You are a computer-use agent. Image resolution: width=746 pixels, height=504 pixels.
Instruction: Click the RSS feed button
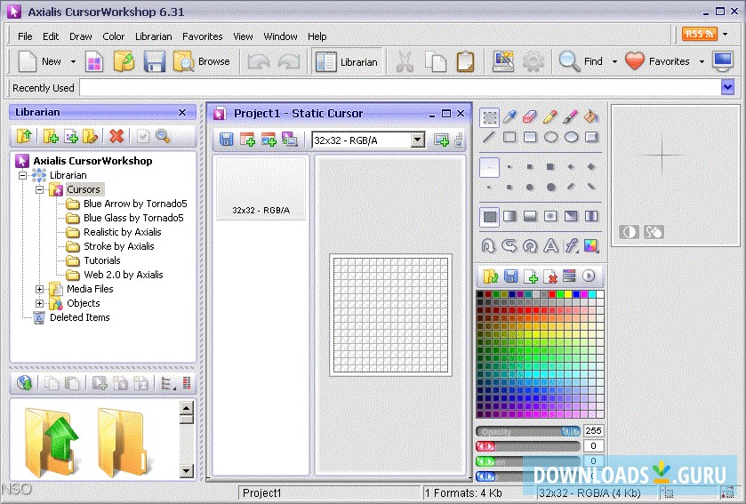point(700,35)
